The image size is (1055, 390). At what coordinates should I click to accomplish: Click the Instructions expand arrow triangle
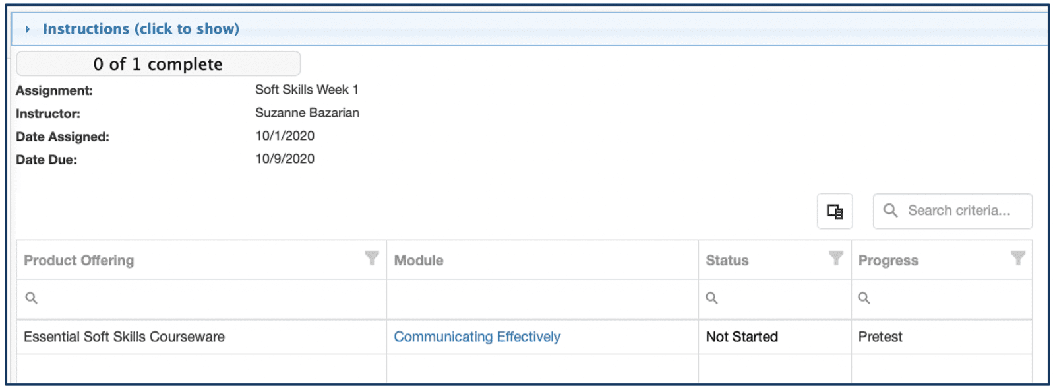(x=28, y=30)
